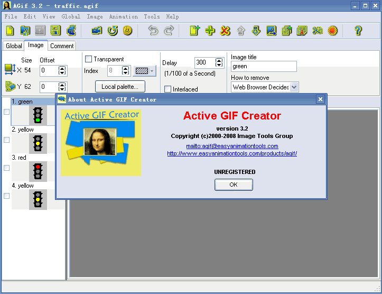The image size is (382, 294).
Task: Open the Image menu in menu bar
Action: click(x=95, y=16)
